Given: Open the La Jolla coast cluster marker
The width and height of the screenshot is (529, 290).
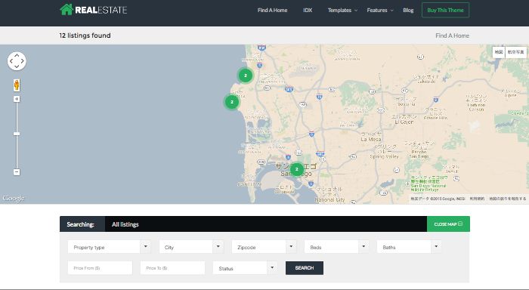Looking at the screenshot, I should coord(232,101).
